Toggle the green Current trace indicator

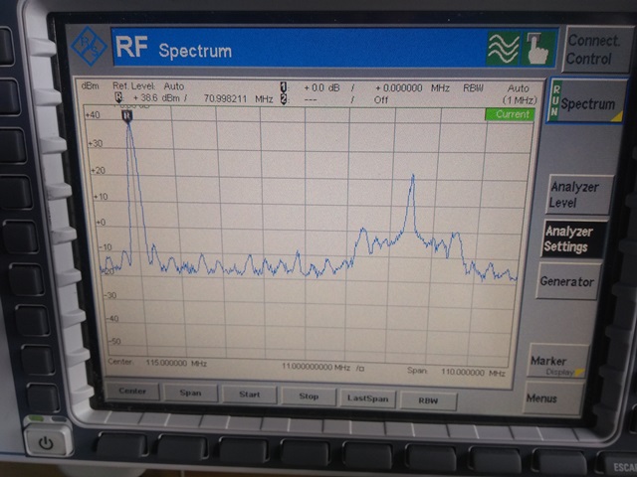510,115
